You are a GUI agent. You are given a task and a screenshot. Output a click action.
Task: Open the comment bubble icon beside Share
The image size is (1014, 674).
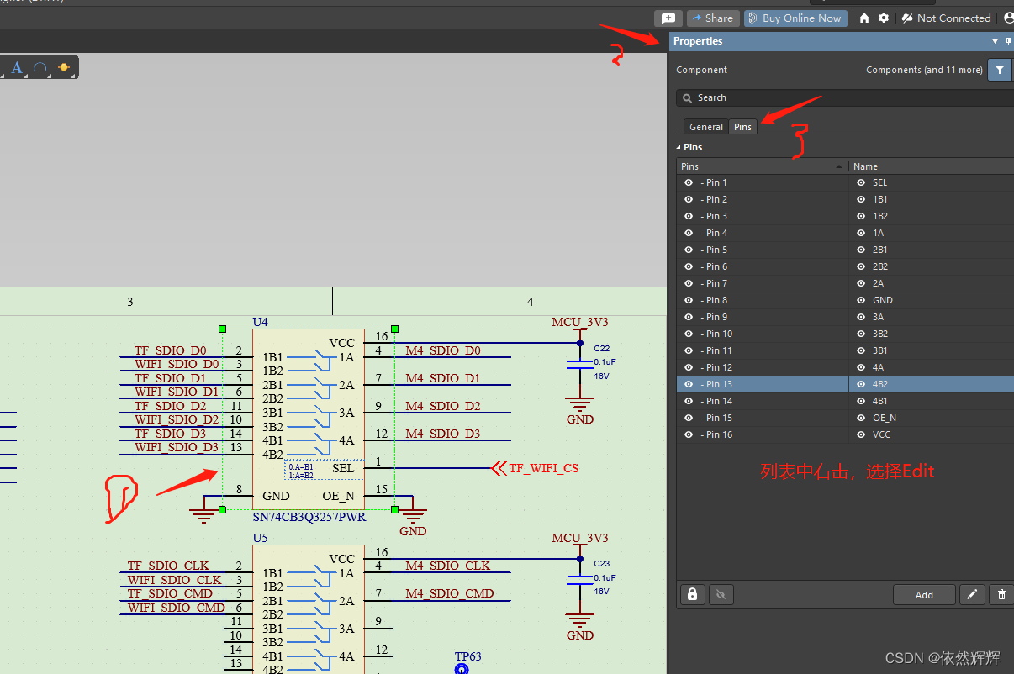click(668, 18)
